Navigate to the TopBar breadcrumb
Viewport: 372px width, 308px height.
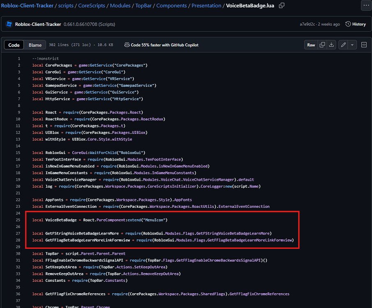coord(143,5)
